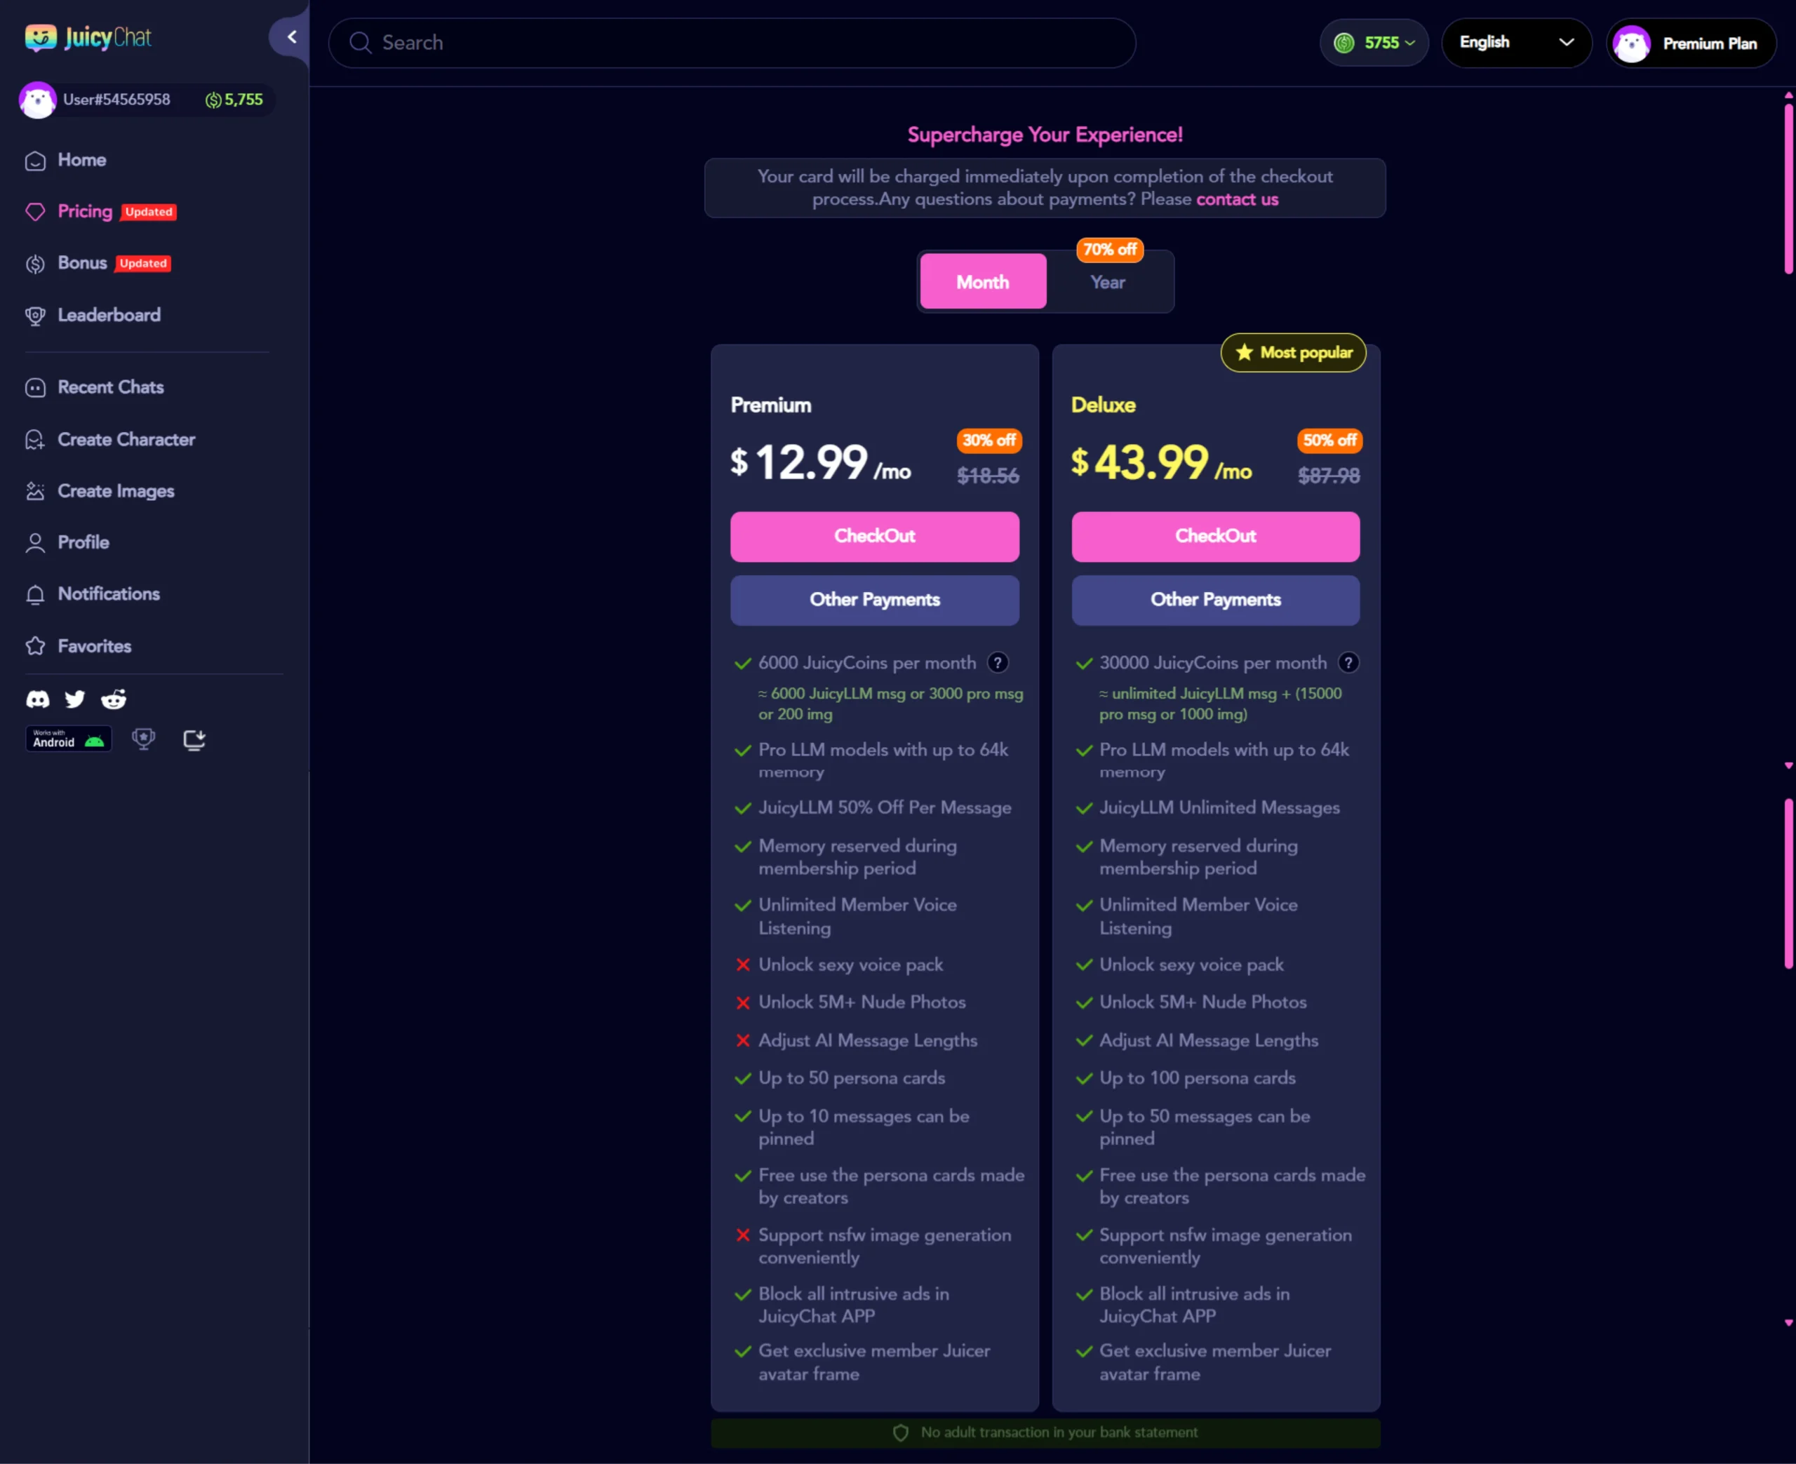Viewport: 1796px width, 1464px height.
Task: Open Create Images from sidebar
Action: click(116, 491)
